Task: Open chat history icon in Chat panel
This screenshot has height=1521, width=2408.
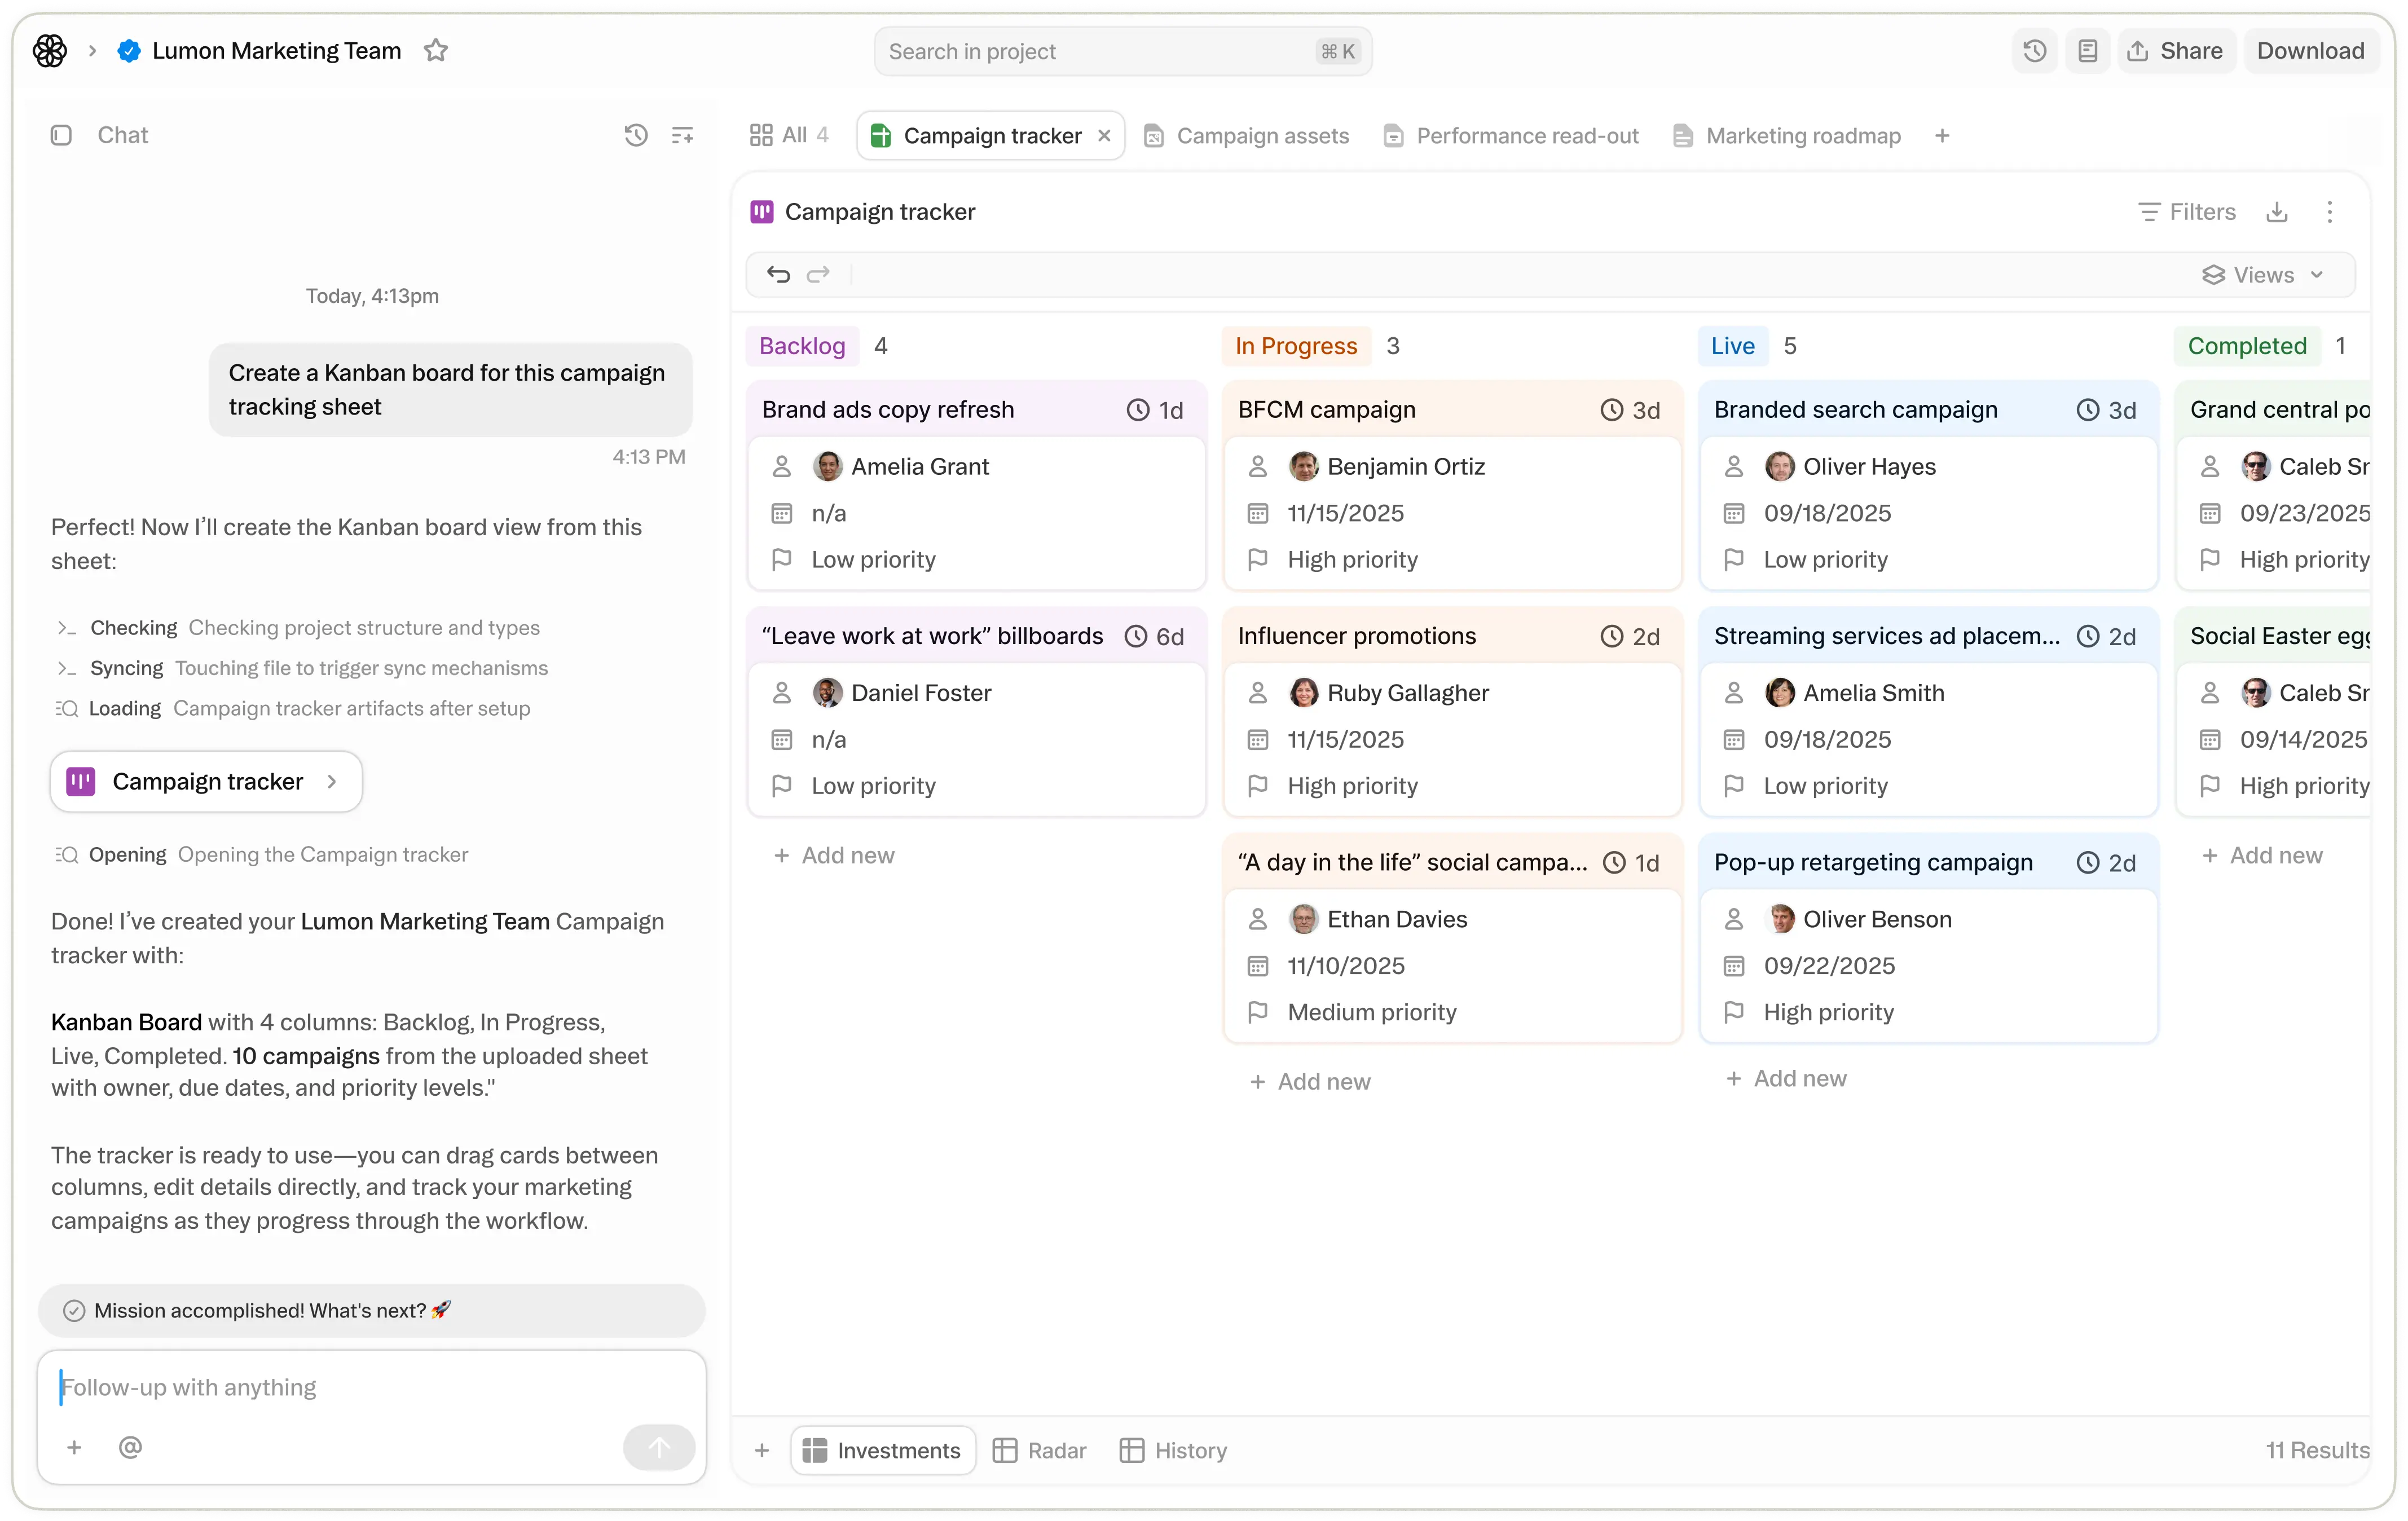Action: (x=636, y=135)
